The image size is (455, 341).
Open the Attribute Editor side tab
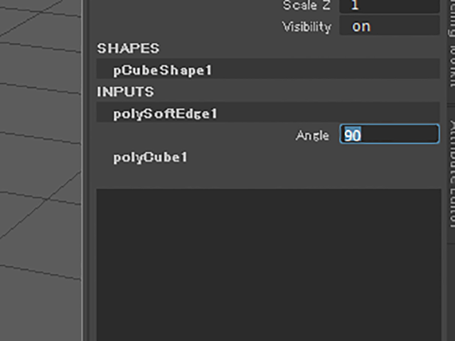[451, 174]
